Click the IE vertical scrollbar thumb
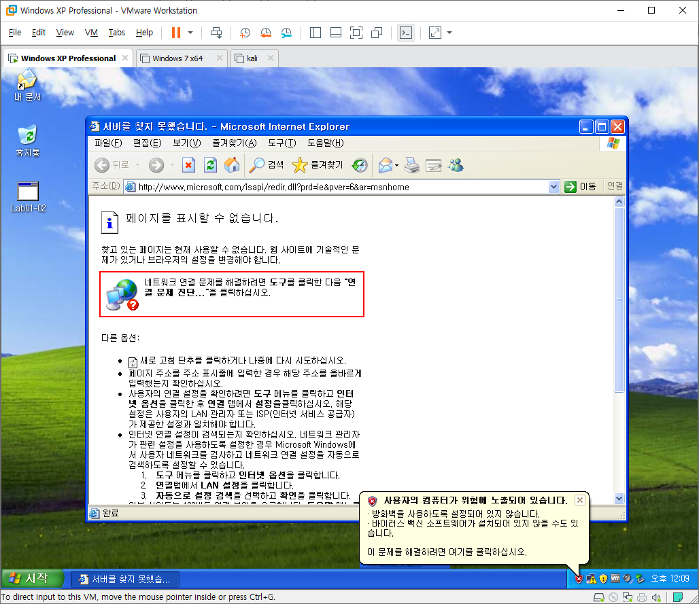699x604 pixels. (619, 300)
